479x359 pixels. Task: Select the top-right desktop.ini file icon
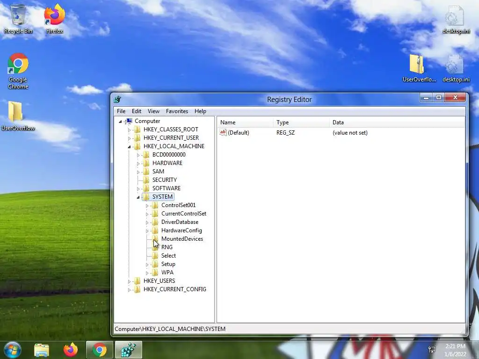coord(456,19)
